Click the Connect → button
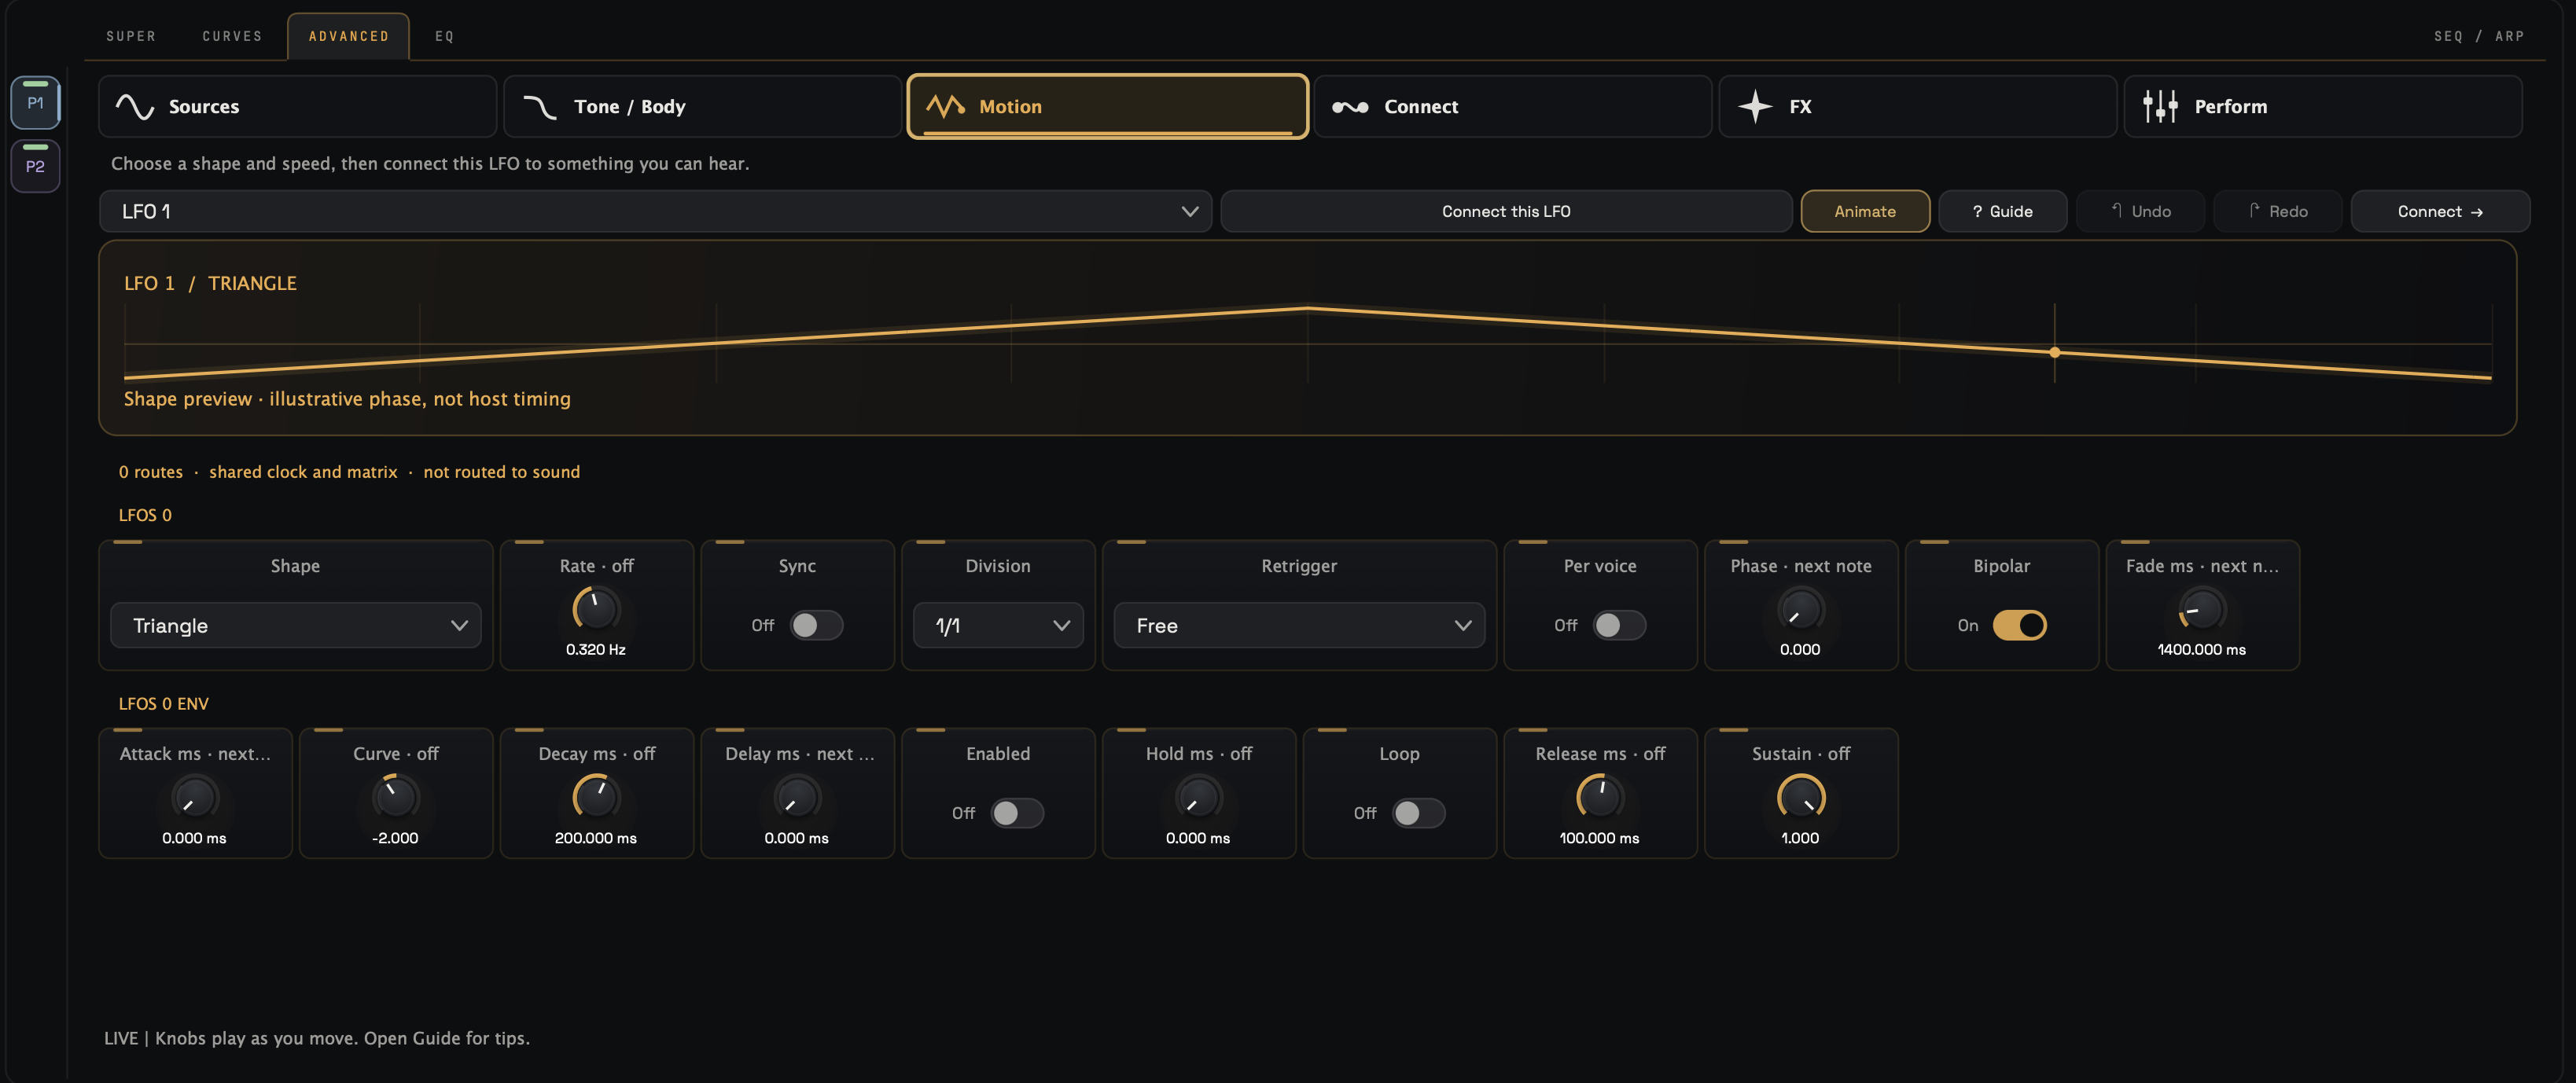The height and width of the screenshot is (1083, 2576). 2440,211
